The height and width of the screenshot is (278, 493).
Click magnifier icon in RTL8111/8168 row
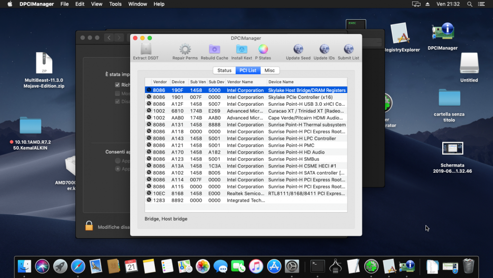click(x=149, y=193)
